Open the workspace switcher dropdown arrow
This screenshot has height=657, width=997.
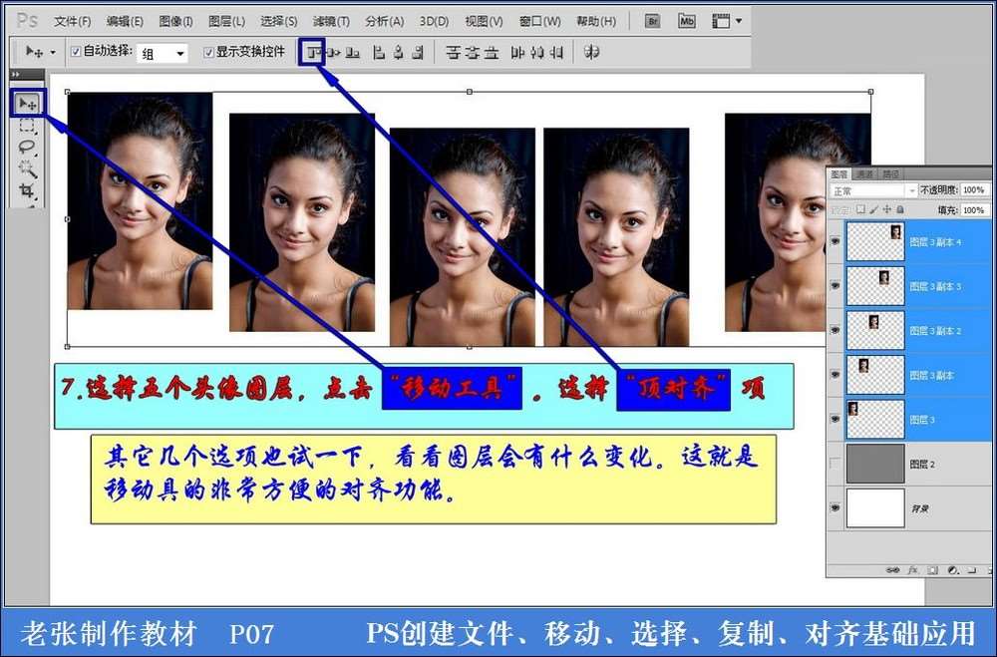[738, 21]
